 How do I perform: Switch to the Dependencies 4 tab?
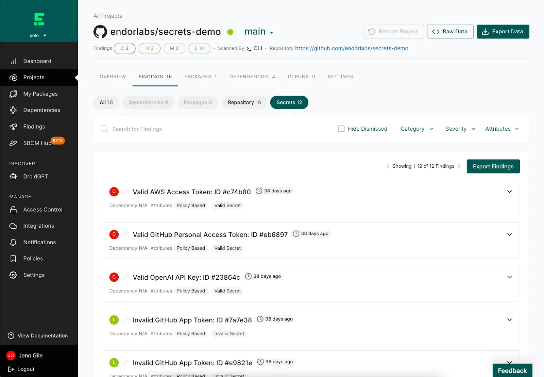click(252, 77)
